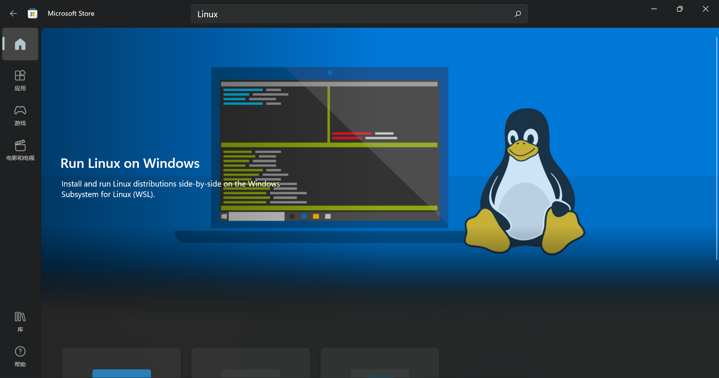The width and height of the screenshot is (719, 378).
Task: Open the second app card at bottom
Action: pos(251,363)
